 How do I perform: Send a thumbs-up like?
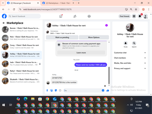[x=108, y=90]
